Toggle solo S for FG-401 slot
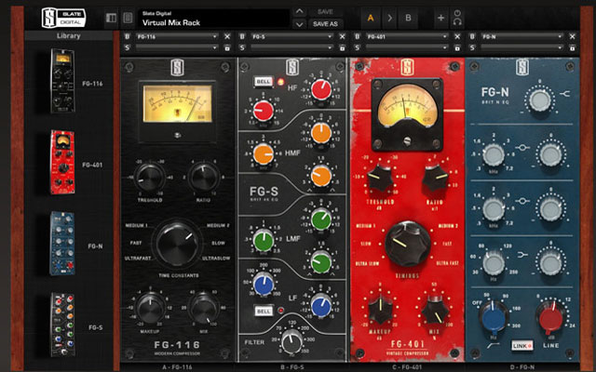This screenshot has width=596, height=372. tap(357, 47)
